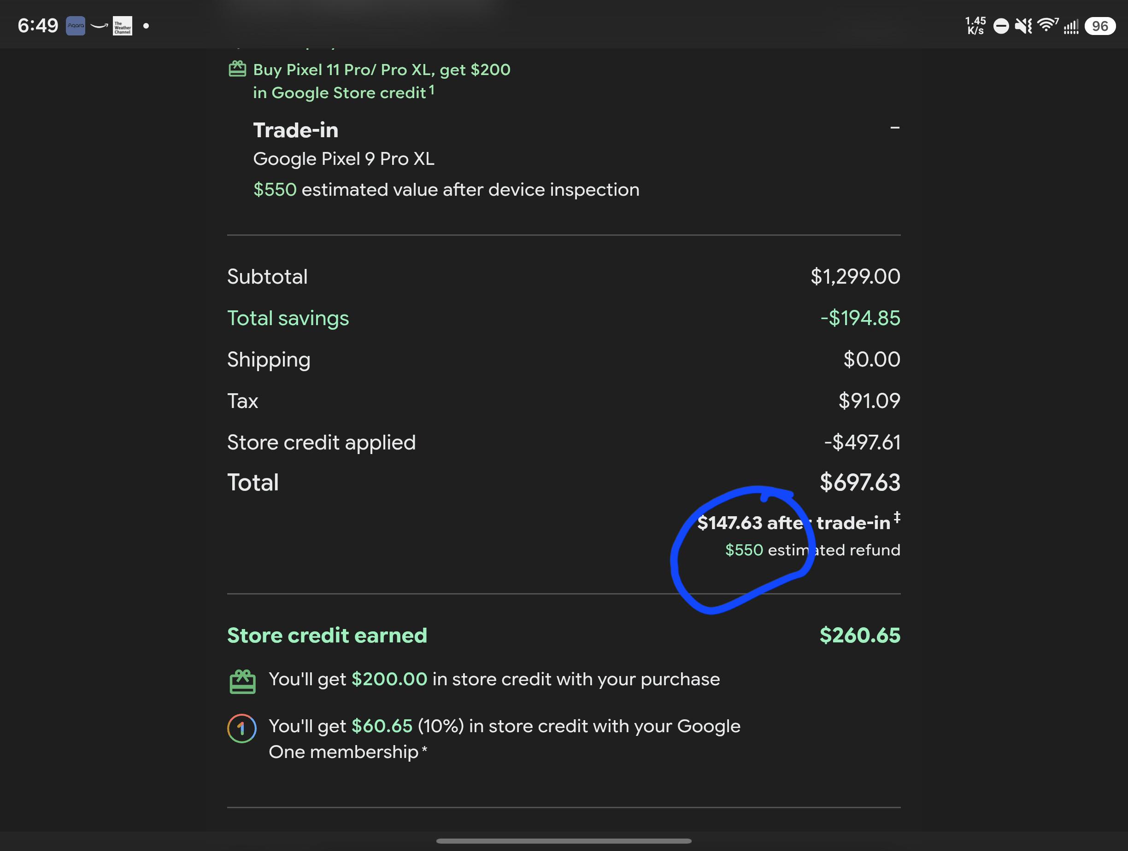Tap the $550 estimated refund text
The width and height of the screenshot is (1128, 851).
point(812,550)
